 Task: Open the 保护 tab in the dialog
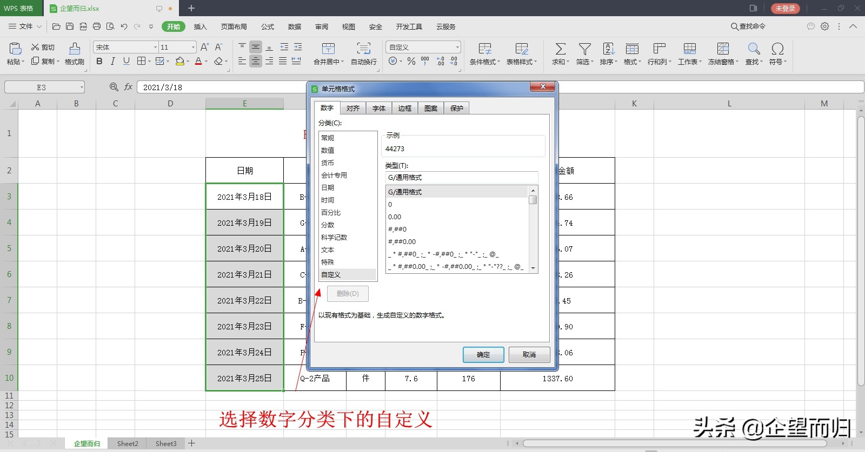457,108
